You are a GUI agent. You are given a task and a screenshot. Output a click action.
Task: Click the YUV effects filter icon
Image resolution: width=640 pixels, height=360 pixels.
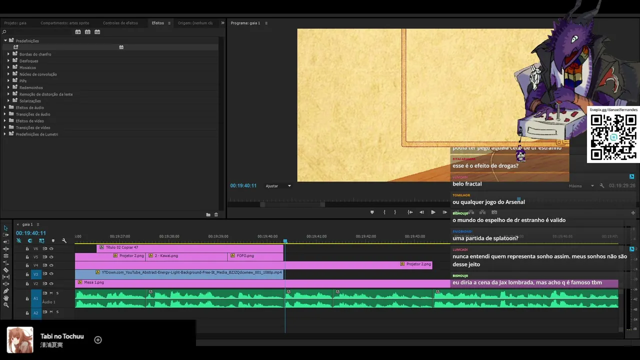click(x=97, y=31)
